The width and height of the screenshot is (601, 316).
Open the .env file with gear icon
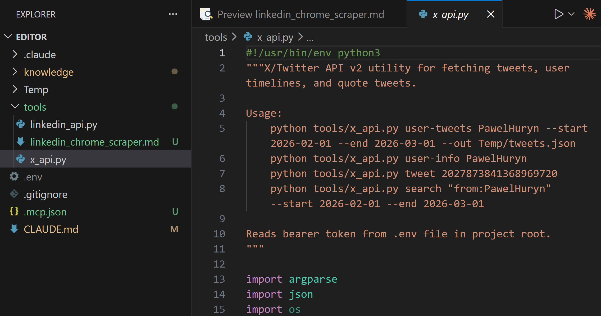(33, 177)
